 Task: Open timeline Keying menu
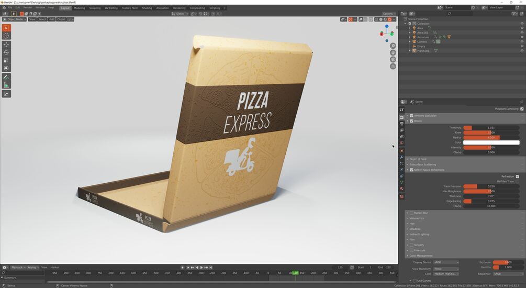[32, 268]
